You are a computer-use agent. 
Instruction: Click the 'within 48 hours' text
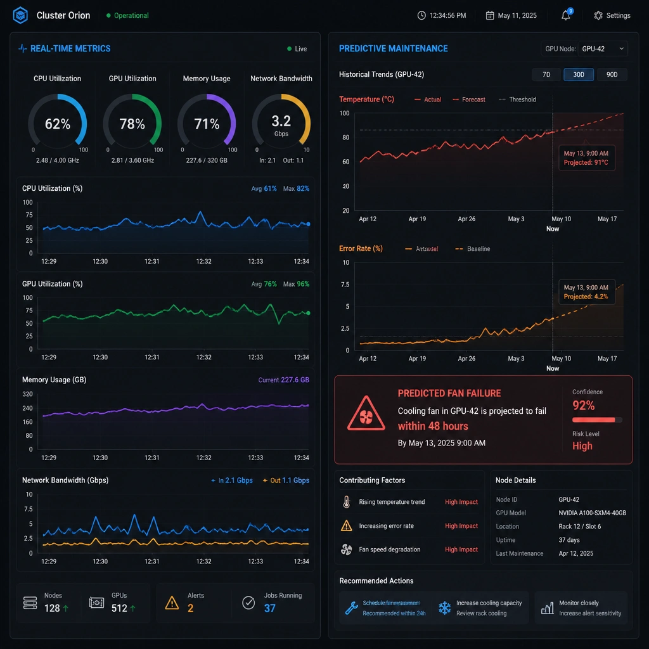432,426
